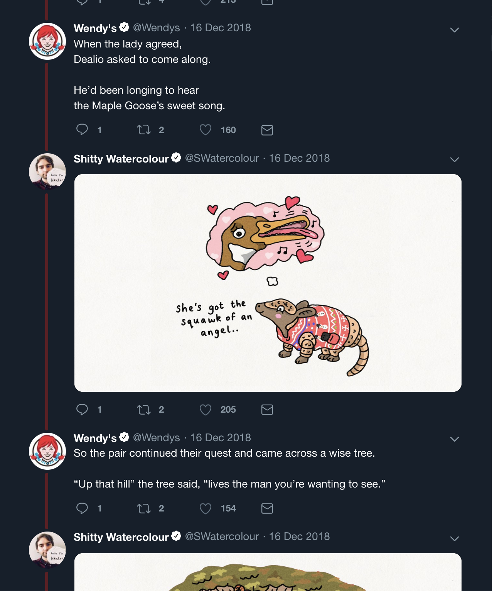
Task: Click the envelope icon below the goose illustration
Action: tap(267, 410)
